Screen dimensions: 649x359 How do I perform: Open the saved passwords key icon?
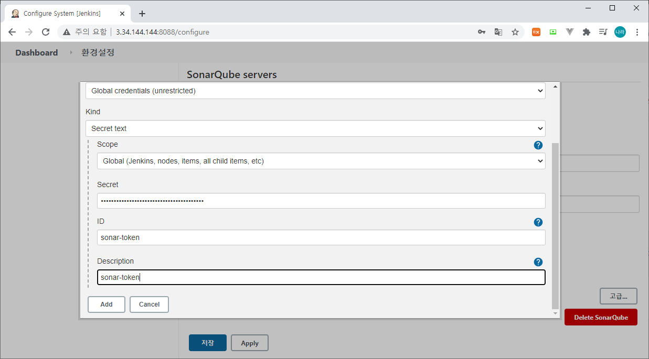482,32
